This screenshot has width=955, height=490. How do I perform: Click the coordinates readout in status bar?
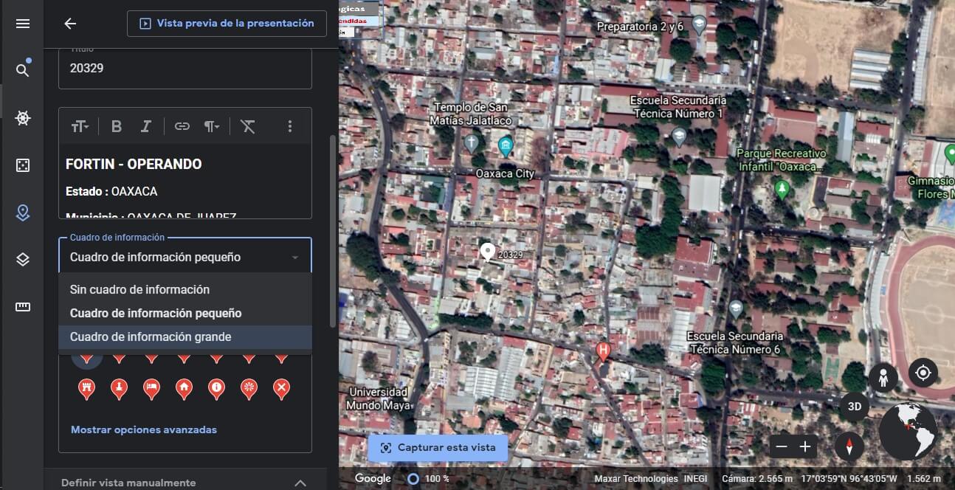tap(849, 479)
